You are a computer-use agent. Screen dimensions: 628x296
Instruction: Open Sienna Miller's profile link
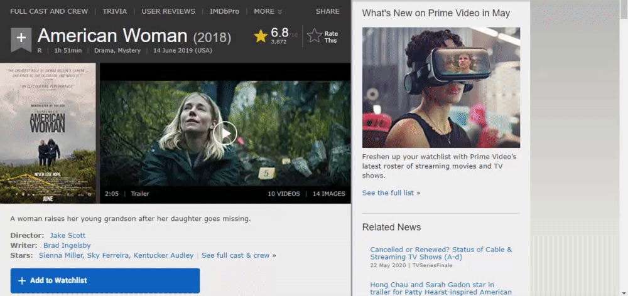(x=62, y=255)
